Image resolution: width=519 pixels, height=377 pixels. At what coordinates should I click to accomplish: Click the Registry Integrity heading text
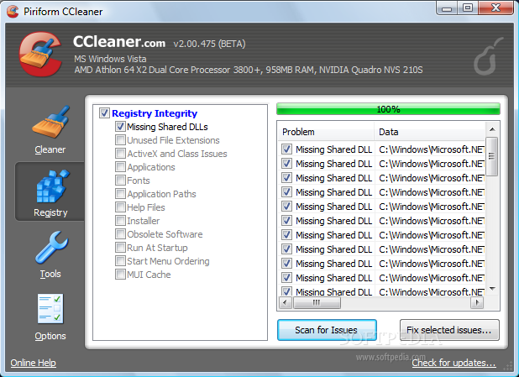coord(155,113)
